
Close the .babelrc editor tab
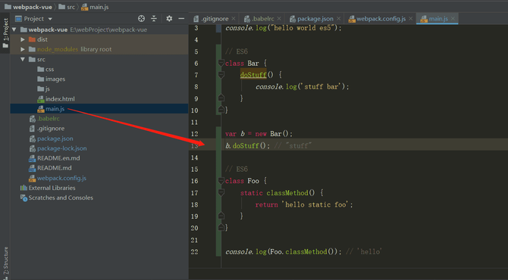point(279,19)
